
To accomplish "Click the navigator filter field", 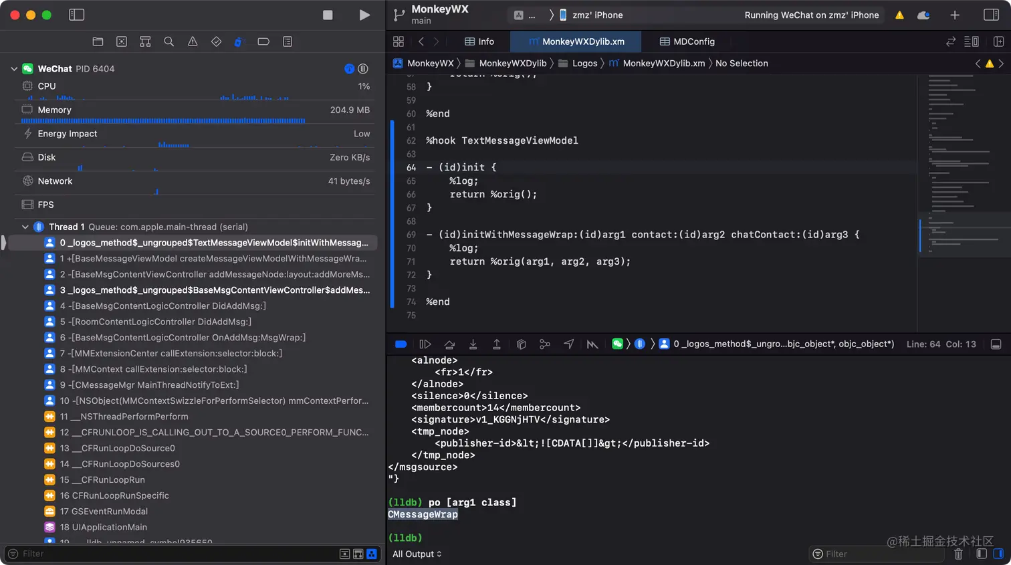I will click(177, 554).
